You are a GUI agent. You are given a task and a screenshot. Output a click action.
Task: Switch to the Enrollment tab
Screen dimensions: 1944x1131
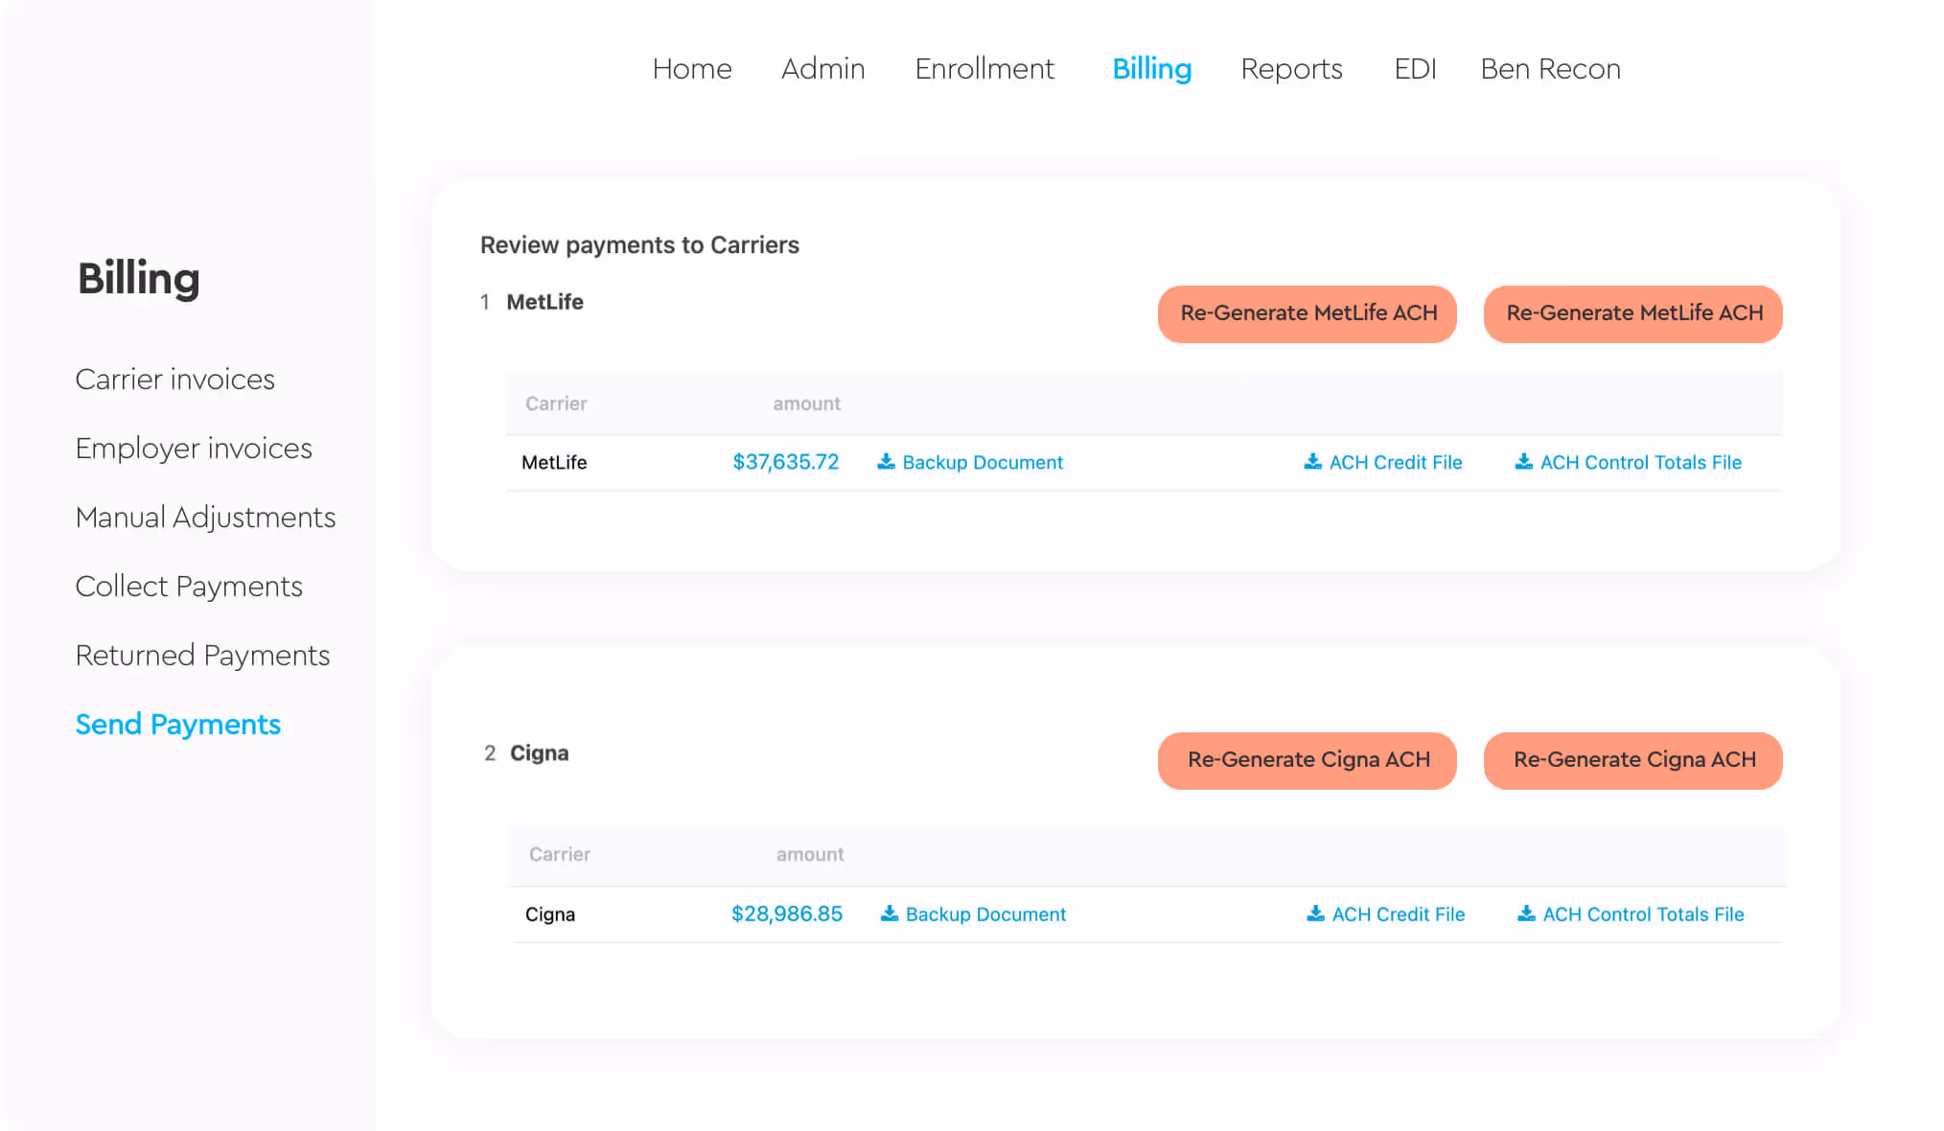tap(984, 69)
